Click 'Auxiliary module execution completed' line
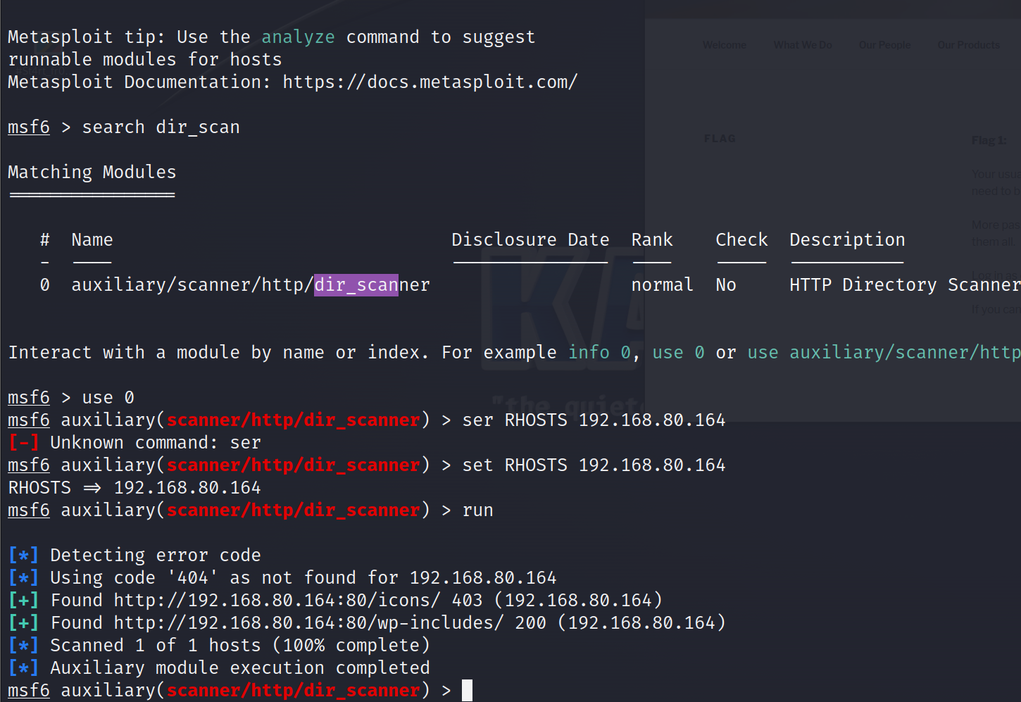The height and width of the screenshot is (702, 1021). [239, 668]
